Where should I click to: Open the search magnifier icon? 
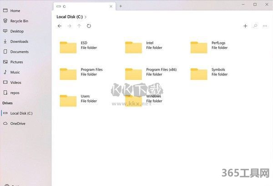tap(255, 26)
